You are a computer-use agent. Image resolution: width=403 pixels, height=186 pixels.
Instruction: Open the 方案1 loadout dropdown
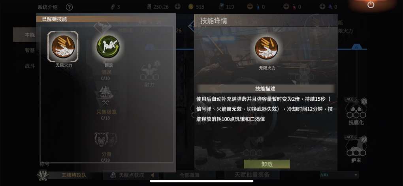point(339,175)
